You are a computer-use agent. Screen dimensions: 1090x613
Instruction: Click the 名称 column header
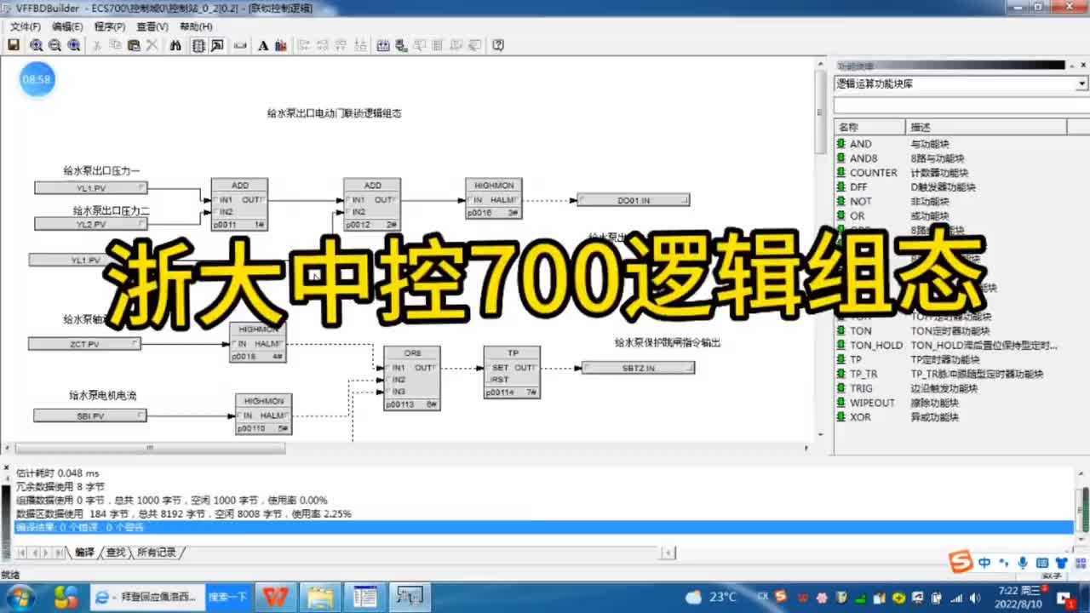869,127
